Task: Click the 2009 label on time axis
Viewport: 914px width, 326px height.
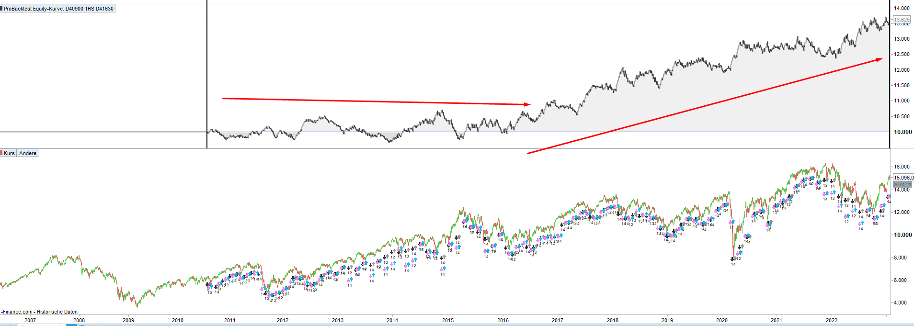Action: [128, 320]
